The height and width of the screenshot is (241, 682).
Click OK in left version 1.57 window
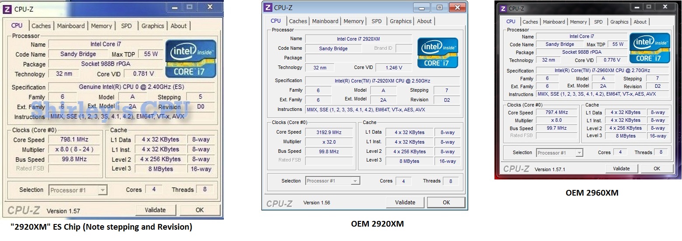(200, 210)
